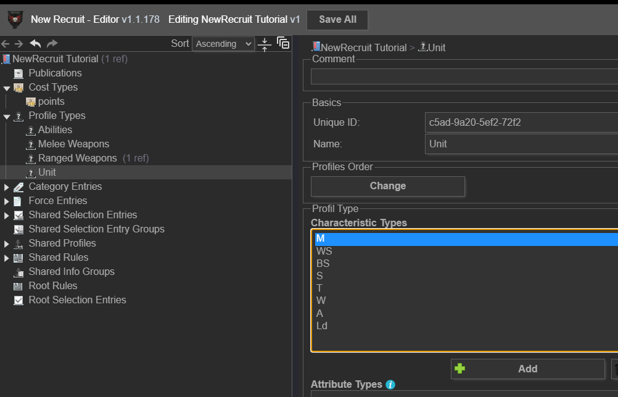This screenshot has width=618, height=397.
Task: Click the Attribute Types info icon
Action: [390, 385]
